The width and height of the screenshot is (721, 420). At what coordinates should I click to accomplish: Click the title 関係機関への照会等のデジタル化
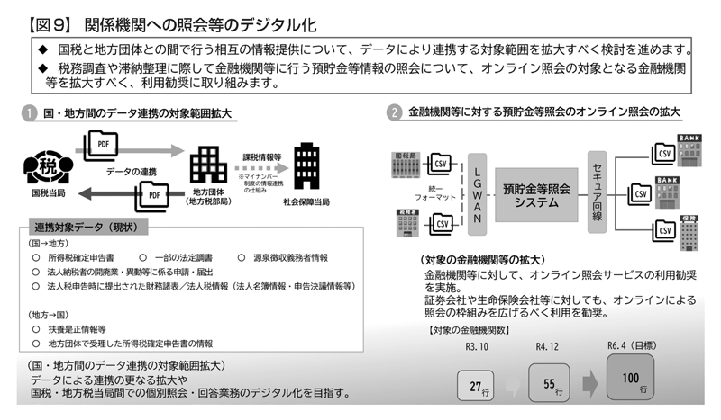201,25
